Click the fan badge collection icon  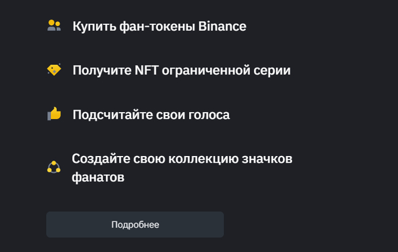(x=54, y=167)
